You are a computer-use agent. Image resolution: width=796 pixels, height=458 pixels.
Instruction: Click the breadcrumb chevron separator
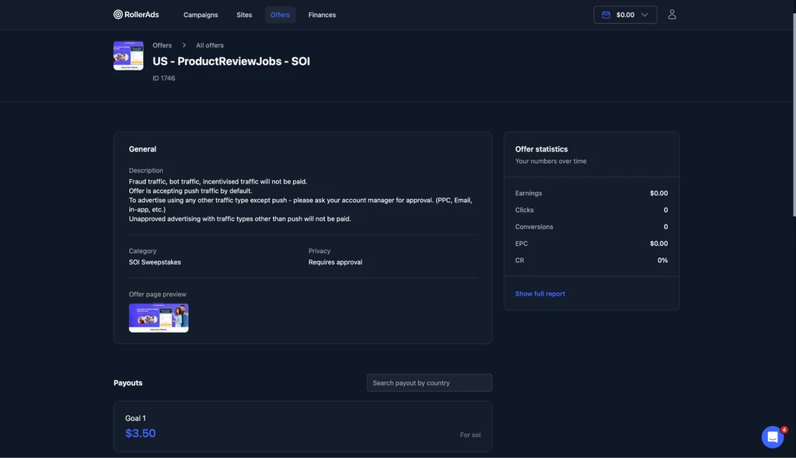(x=184, y=45)
